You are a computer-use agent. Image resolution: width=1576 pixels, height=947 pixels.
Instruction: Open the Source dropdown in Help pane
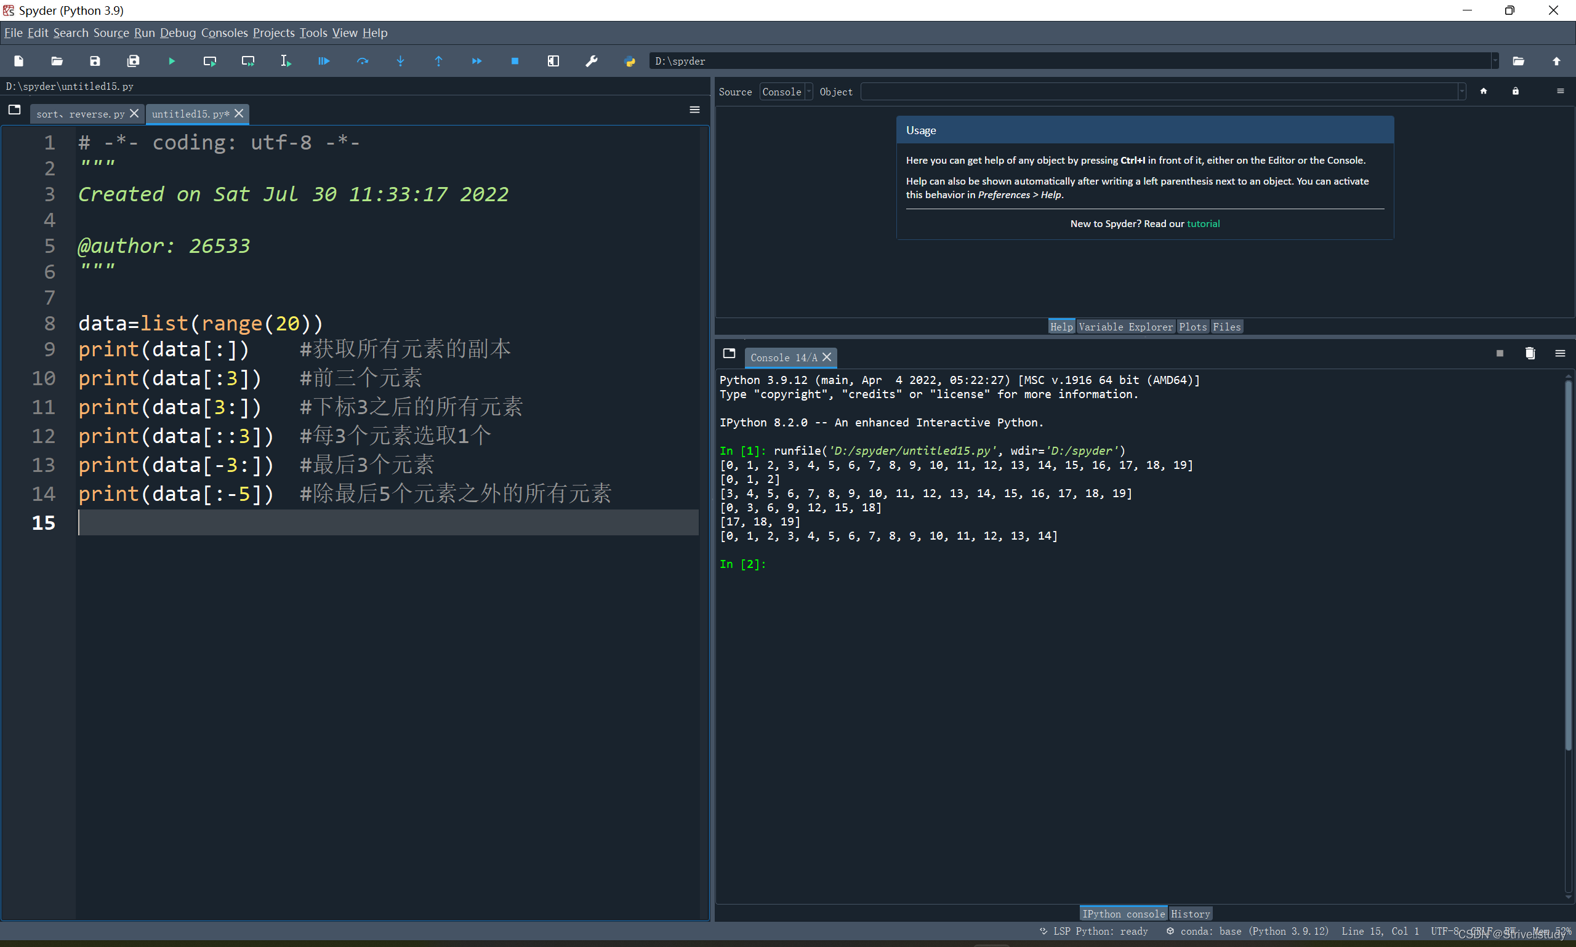(786, 91)
